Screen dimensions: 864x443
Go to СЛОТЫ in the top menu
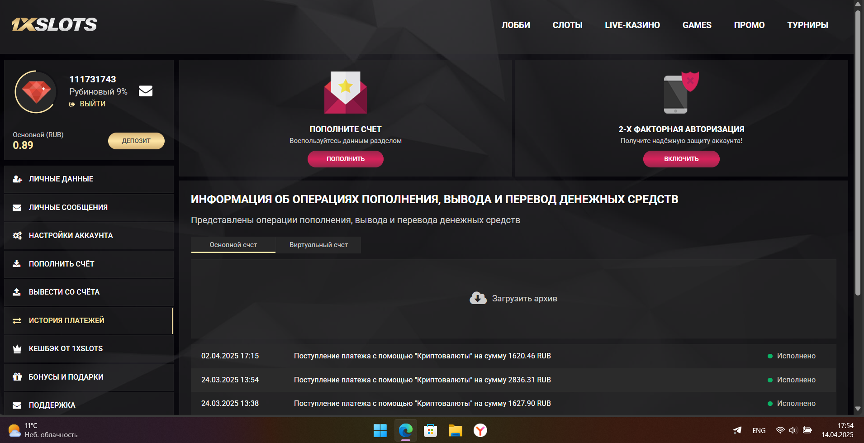(568, 25)
